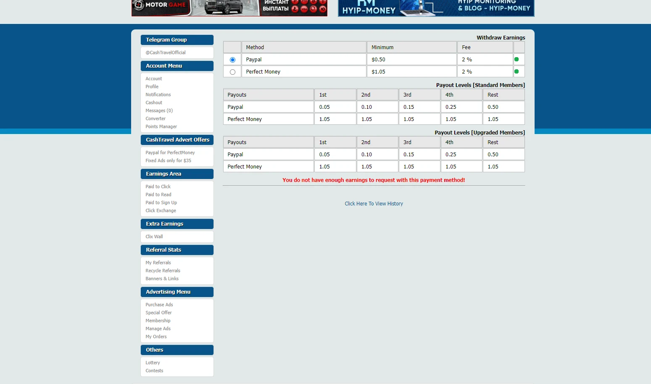Go to Purchase Ads
Screen dimensions: 651x384
(x=159, y=305)
